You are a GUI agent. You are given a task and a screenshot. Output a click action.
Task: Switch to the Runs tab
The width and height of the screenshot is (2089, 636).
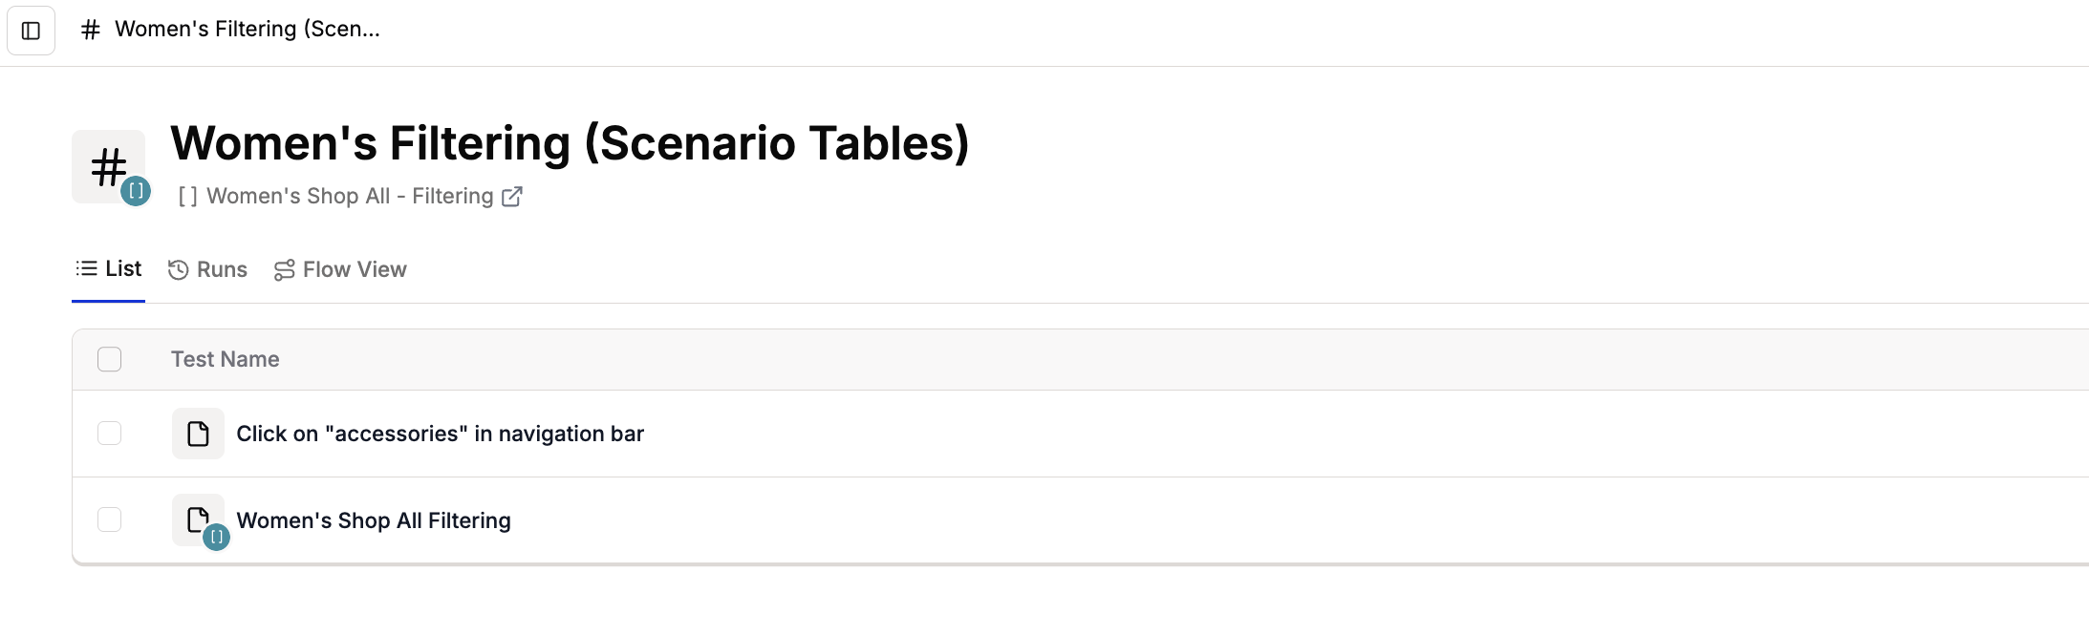[x=207, y=270]
